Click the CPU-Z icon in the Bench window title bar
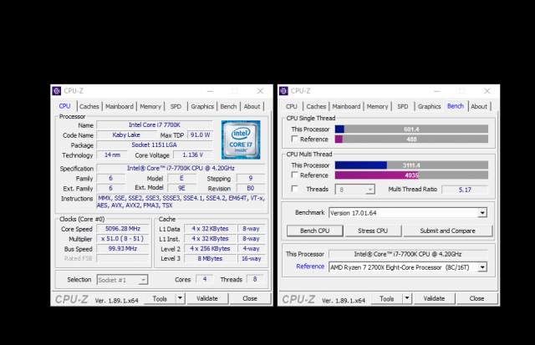535x345 pixels. point(284,91)
